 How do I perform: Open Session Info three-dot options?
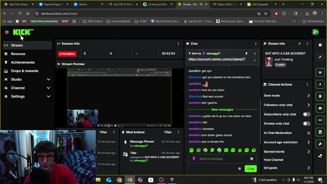[x=178, y=44]
